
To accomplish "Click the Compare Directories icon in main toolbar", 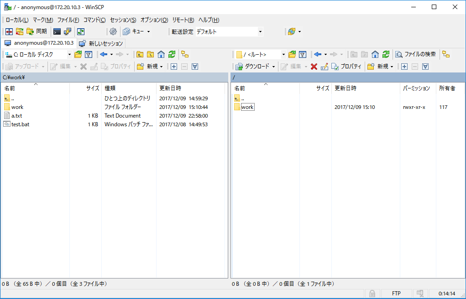I will 9,31.
